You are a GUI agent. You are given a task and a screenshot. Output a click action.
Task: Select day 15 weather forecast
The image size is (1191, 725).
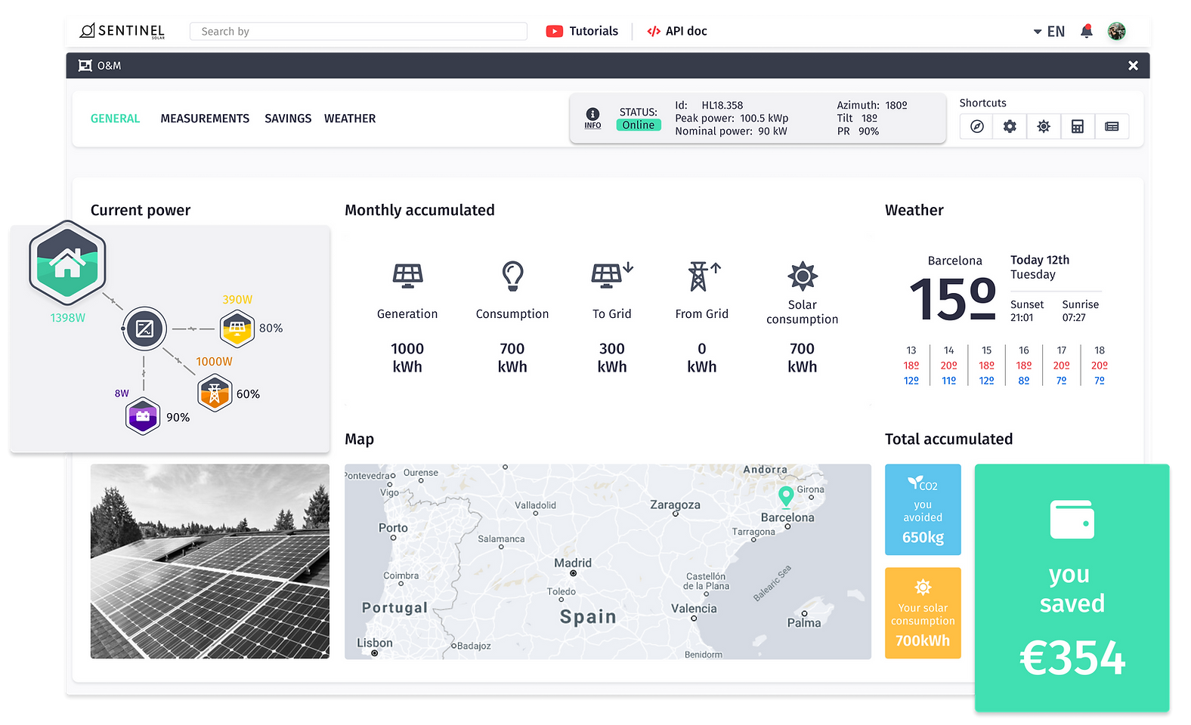(987, 366)
